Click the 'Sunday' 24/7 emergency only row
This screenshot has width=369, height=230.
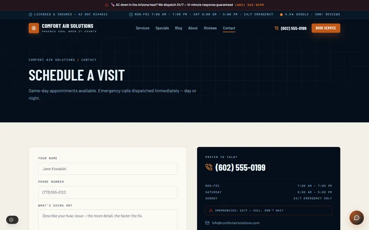pos(269,198)
